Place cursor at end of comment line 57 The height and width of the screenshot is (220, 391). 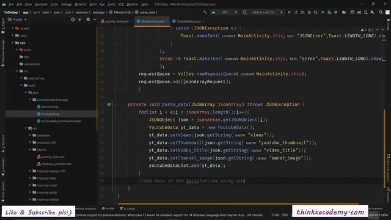click(x=244, y=181)
